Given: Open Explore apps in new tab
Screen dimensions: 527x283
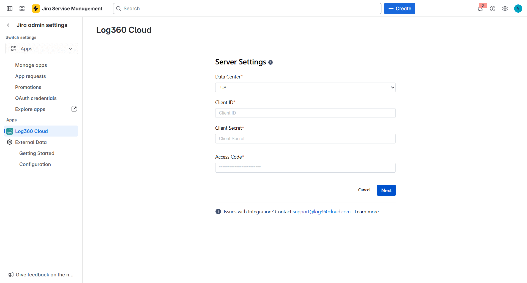Looking at the screenshot, I should pos(74,109).
